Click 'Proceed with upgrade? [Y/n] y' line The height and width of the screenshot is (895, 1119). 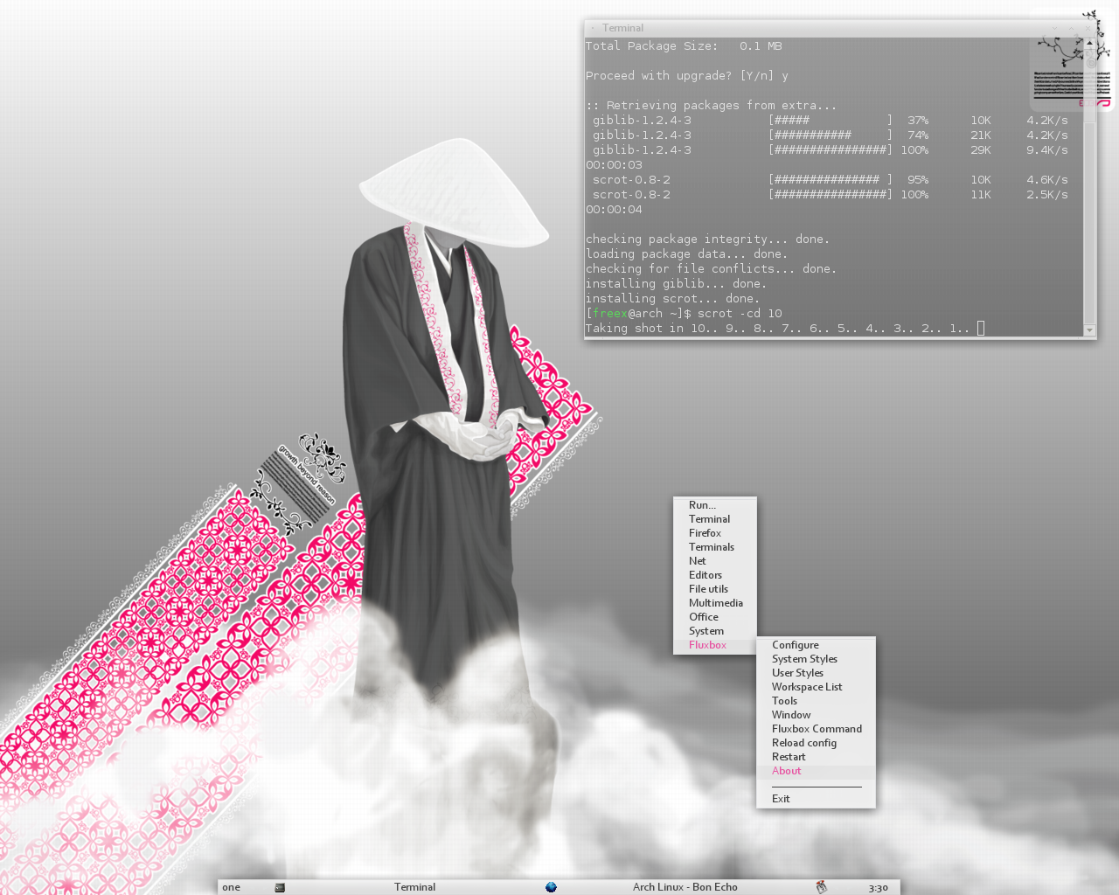(687, 76)
